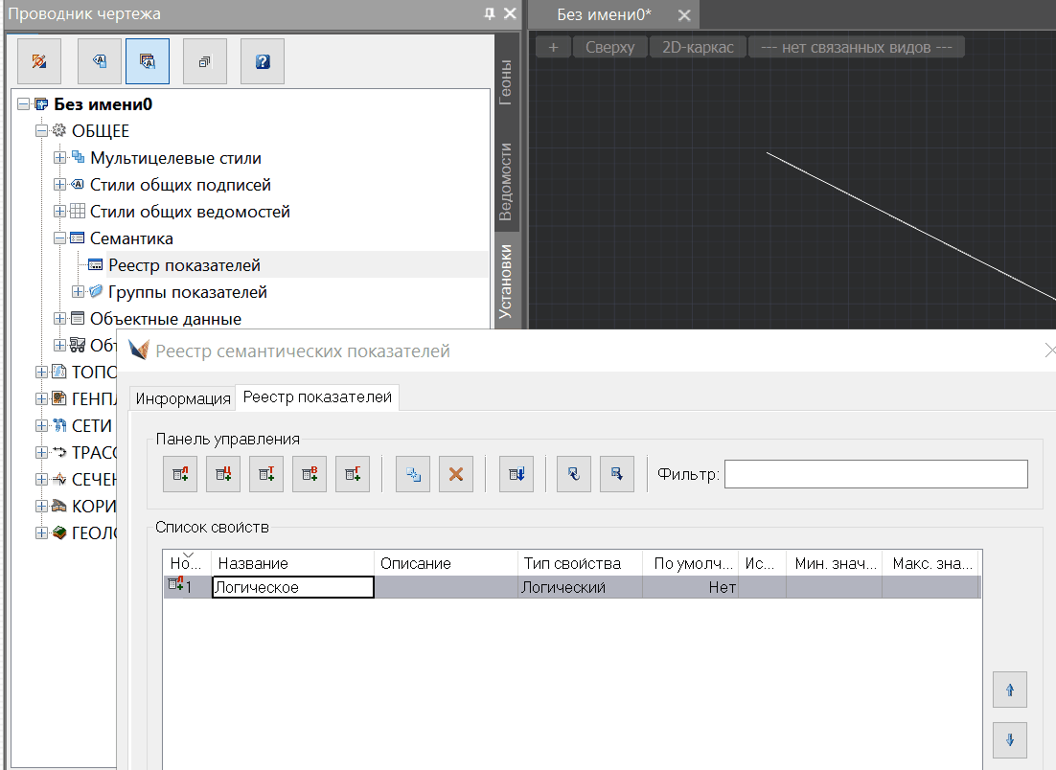This screenshot has width=1056, height=770.
Task: Expand the Мультицелевые стили tree node
Action: pos(60,158)
